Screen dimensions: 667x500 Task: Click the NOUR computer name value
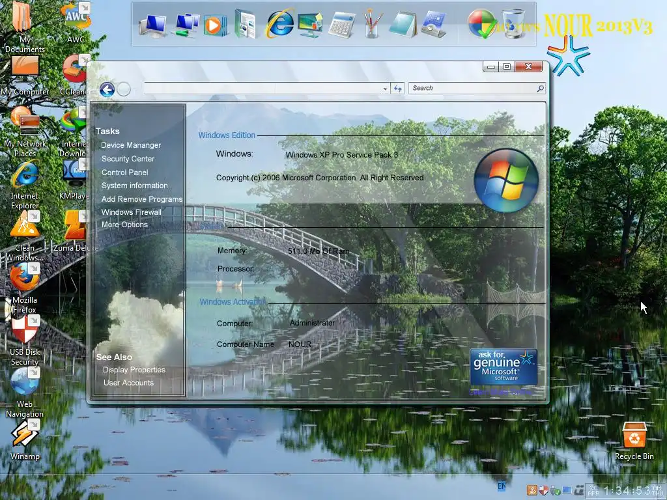click(300, 344)
